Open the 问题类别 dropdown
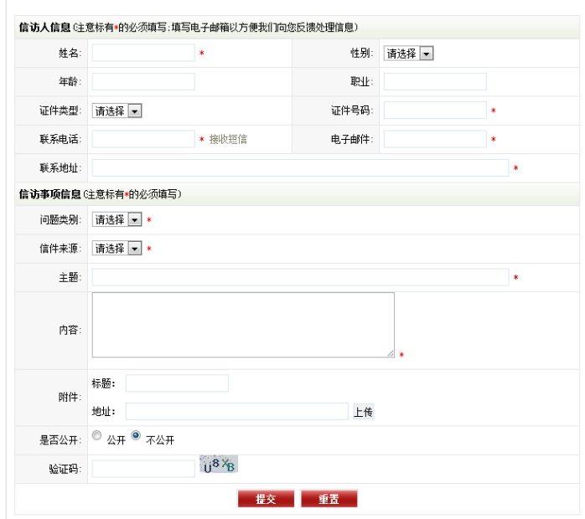The width and height of the screenshot is (585, 519). (x=116, y=220)
